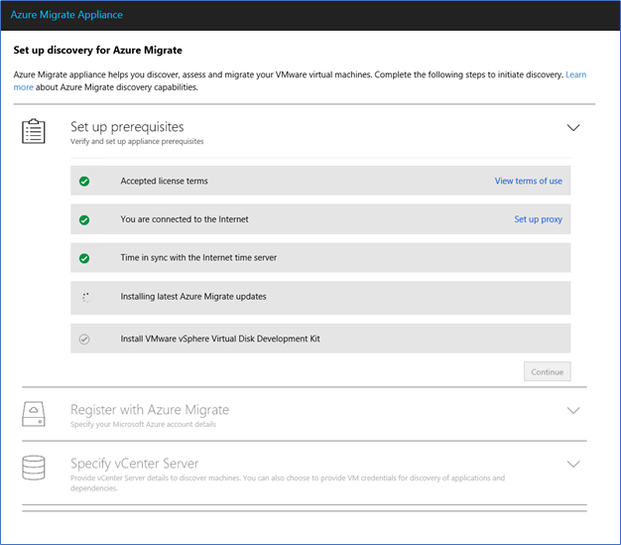Select the Specify vCenter Server heading
The image size is (621, 545).
135,464
